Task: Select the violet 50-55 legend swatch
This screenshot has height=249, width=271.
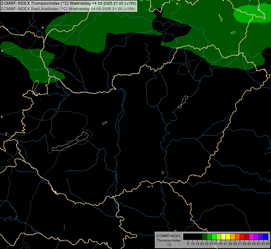Action: pos(261,237)
